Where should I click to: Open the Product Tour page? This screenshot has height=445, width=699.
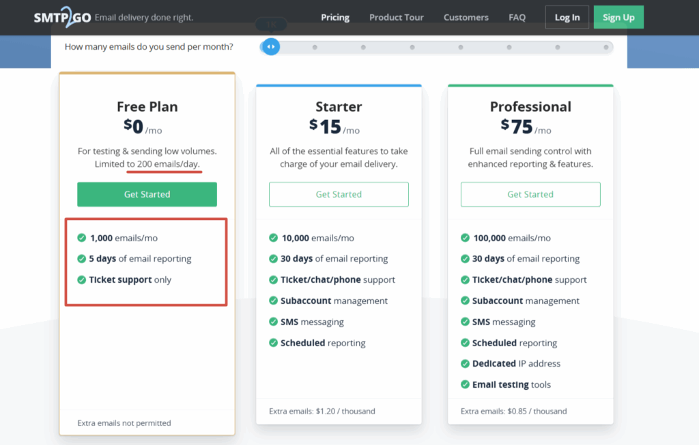pyautogui.click(x=397, y=17)
